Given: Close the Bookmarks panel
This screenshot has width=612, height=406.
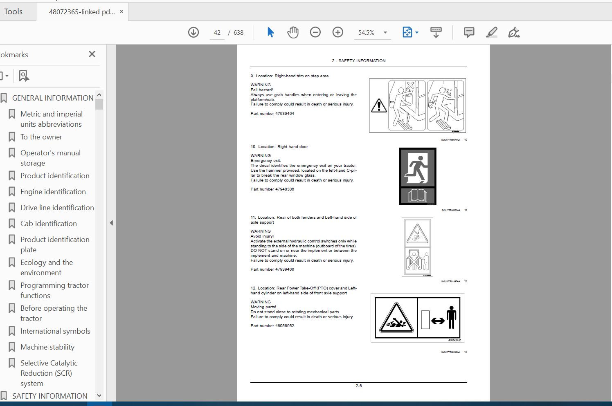Looking at the screenshot, I should (x=92, y=54).
